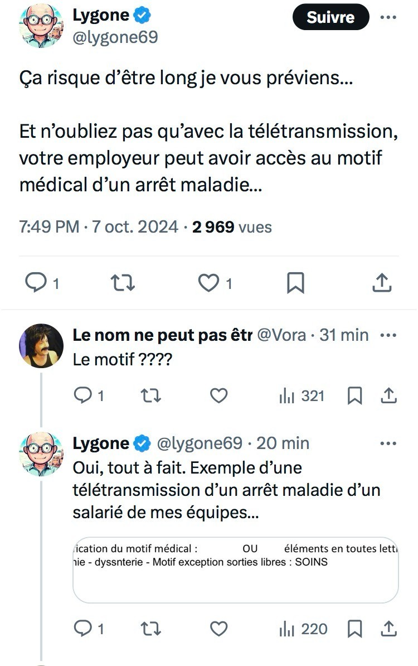Like the "Le motif ????" comment
Viewport: 418px width, 666px height.
(x=218, y=395)
